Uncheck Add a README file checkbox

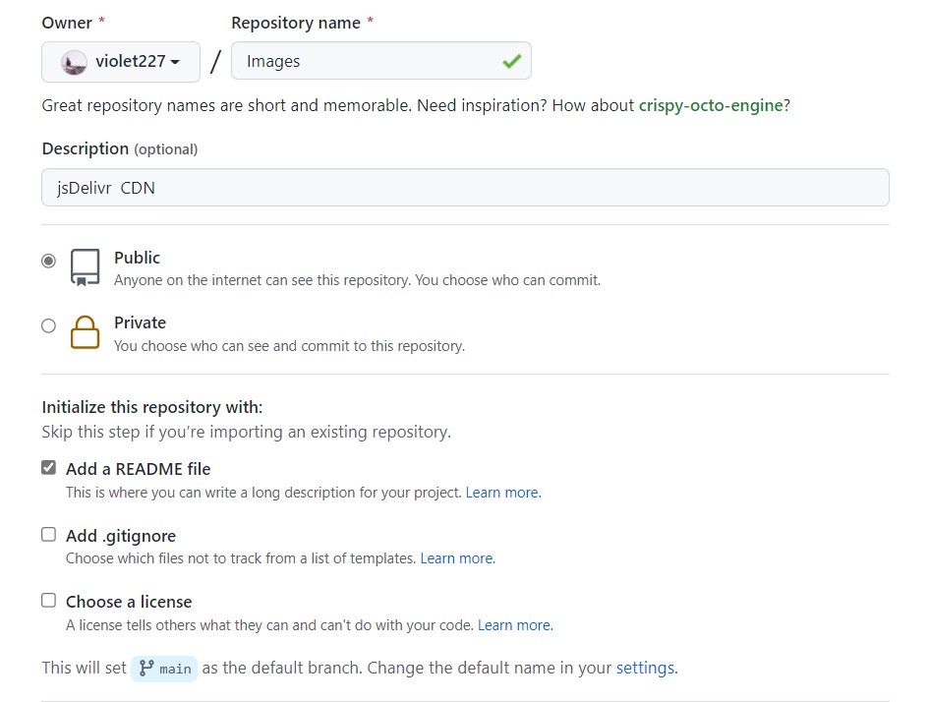tap(48, 468)
